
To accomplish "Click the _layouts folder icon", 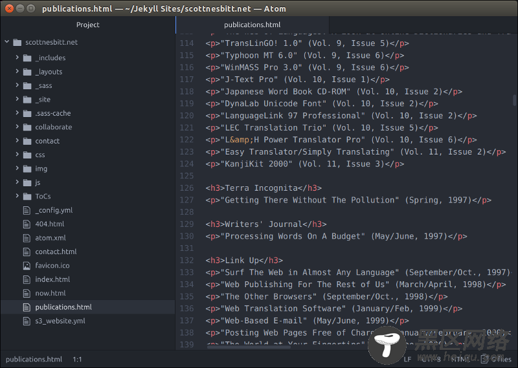I will click(27, 72).
